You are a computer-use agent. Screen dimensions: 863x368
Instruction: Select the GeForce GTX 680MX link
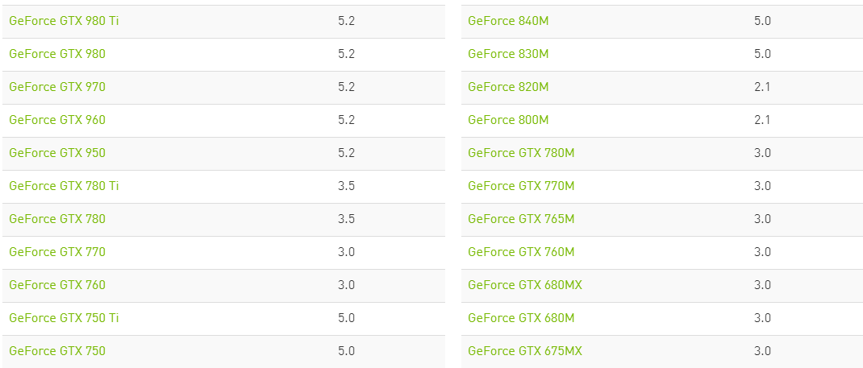coord(525,285)
